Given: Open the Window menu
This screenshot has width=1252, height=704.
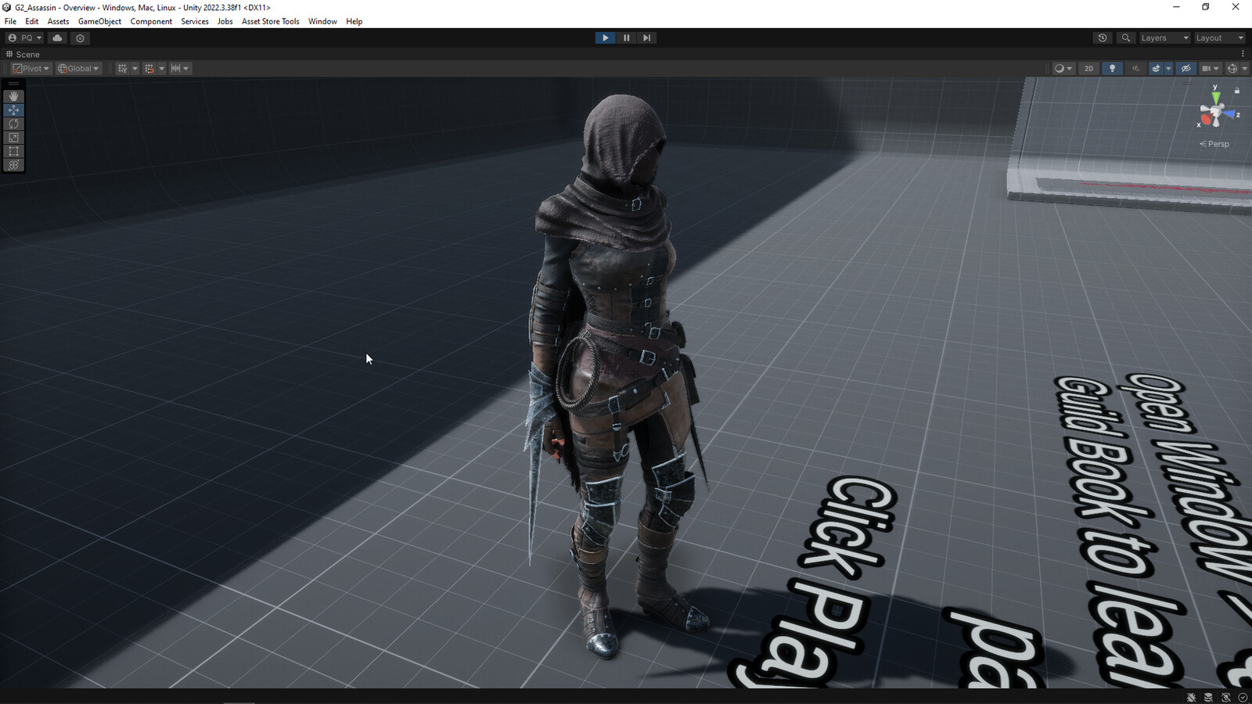Looking at the screenshot, I should click(322, 21).
